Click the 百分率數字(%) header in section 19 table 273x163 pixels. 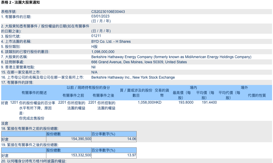(104, 150)
